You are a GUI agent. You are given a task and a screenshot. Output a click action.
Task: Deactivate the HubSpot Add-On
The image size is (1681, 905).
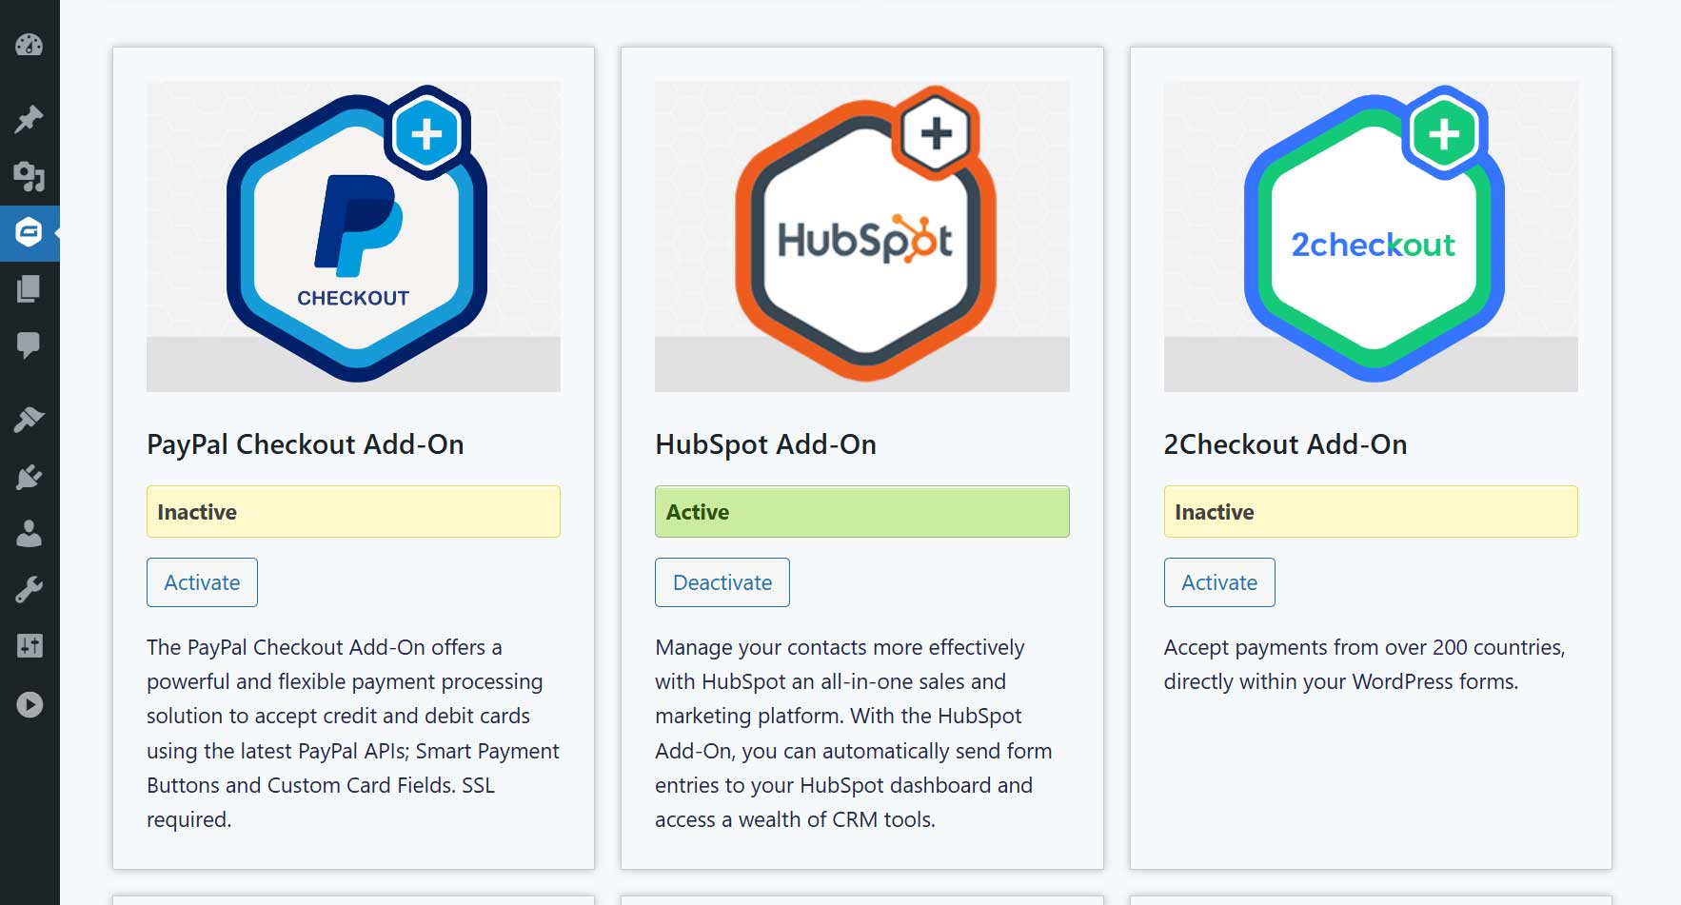pos(722,582)
